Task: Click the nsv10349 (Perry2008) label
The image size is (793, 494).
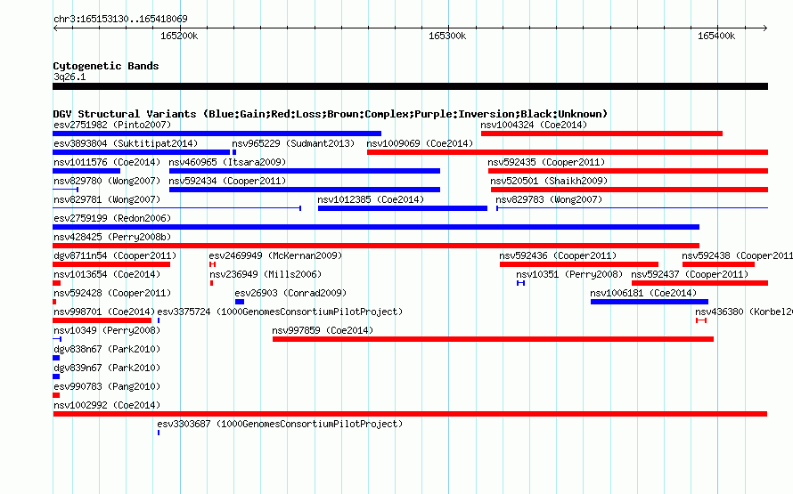Action: pyautogui.click(x=107, y=330)
